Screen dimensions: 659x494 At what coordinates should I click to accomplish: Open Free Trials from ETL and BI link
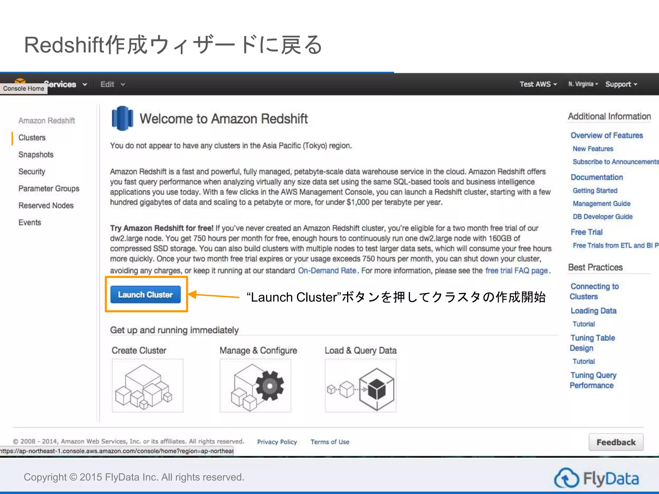(616, 245)
